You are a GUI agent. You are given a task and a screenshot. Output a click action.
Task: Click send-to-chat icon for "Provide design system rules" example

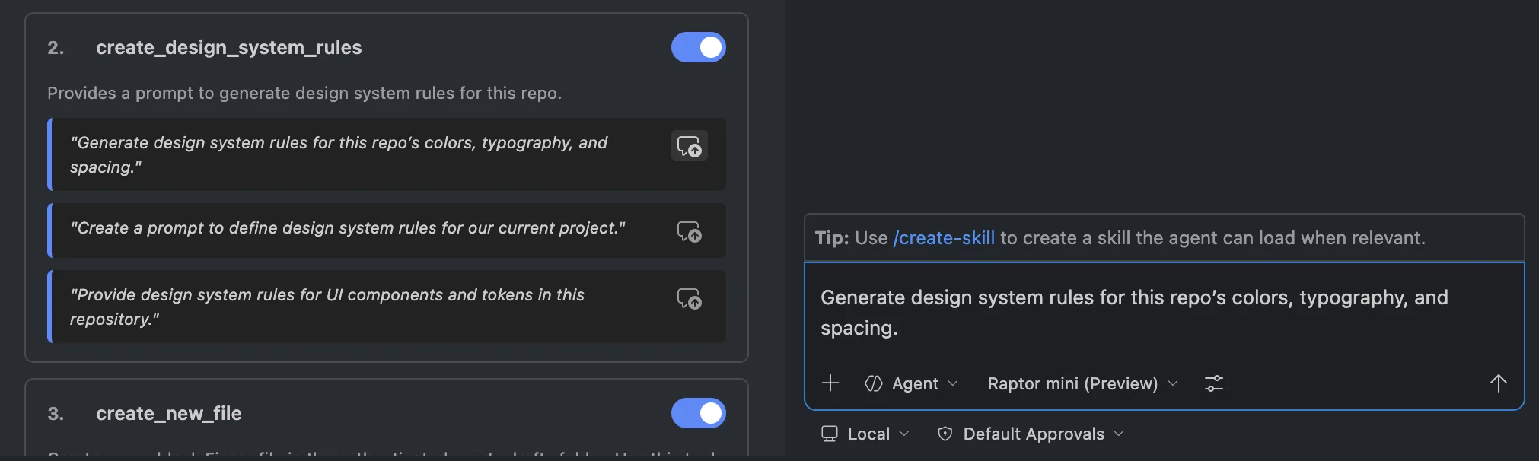point(689,298)
